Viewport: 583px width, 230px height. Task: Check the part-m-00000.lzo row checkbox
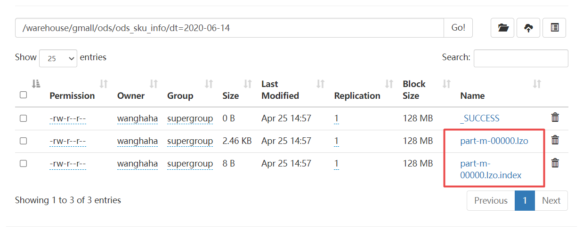[23, 141]
